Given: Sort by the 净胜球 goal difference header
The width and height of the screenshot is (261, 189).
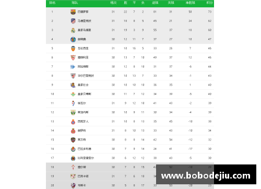Looking at the screenshot, I should pyautogui.click(x=190, y=3).
